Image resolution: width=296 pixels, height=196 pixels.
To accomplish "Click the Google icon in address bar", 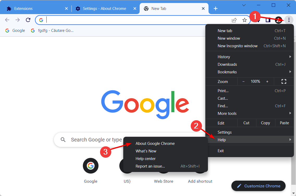I will click(x=41, y=20).
